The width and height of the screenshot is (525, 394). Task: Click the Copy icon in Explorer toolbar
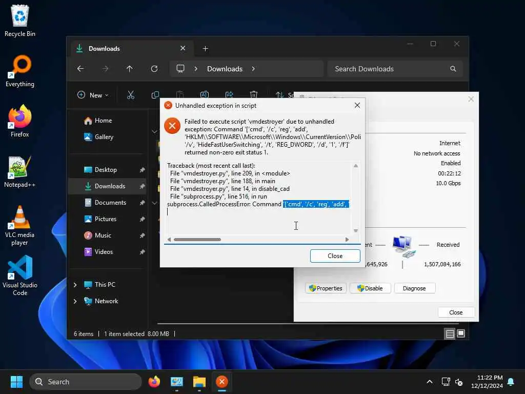tap(155, 95)
